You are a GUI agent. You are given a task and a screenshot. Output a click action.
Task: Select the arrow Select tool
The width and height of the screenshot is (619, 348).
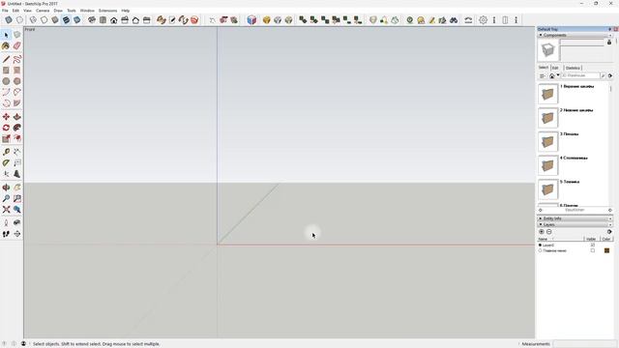(6, 35)
